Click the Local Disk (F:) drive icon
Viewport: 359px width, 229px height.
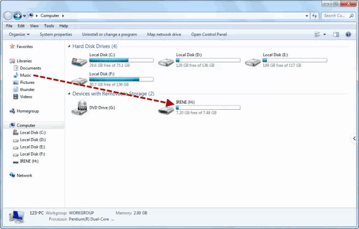coord(80,80)
